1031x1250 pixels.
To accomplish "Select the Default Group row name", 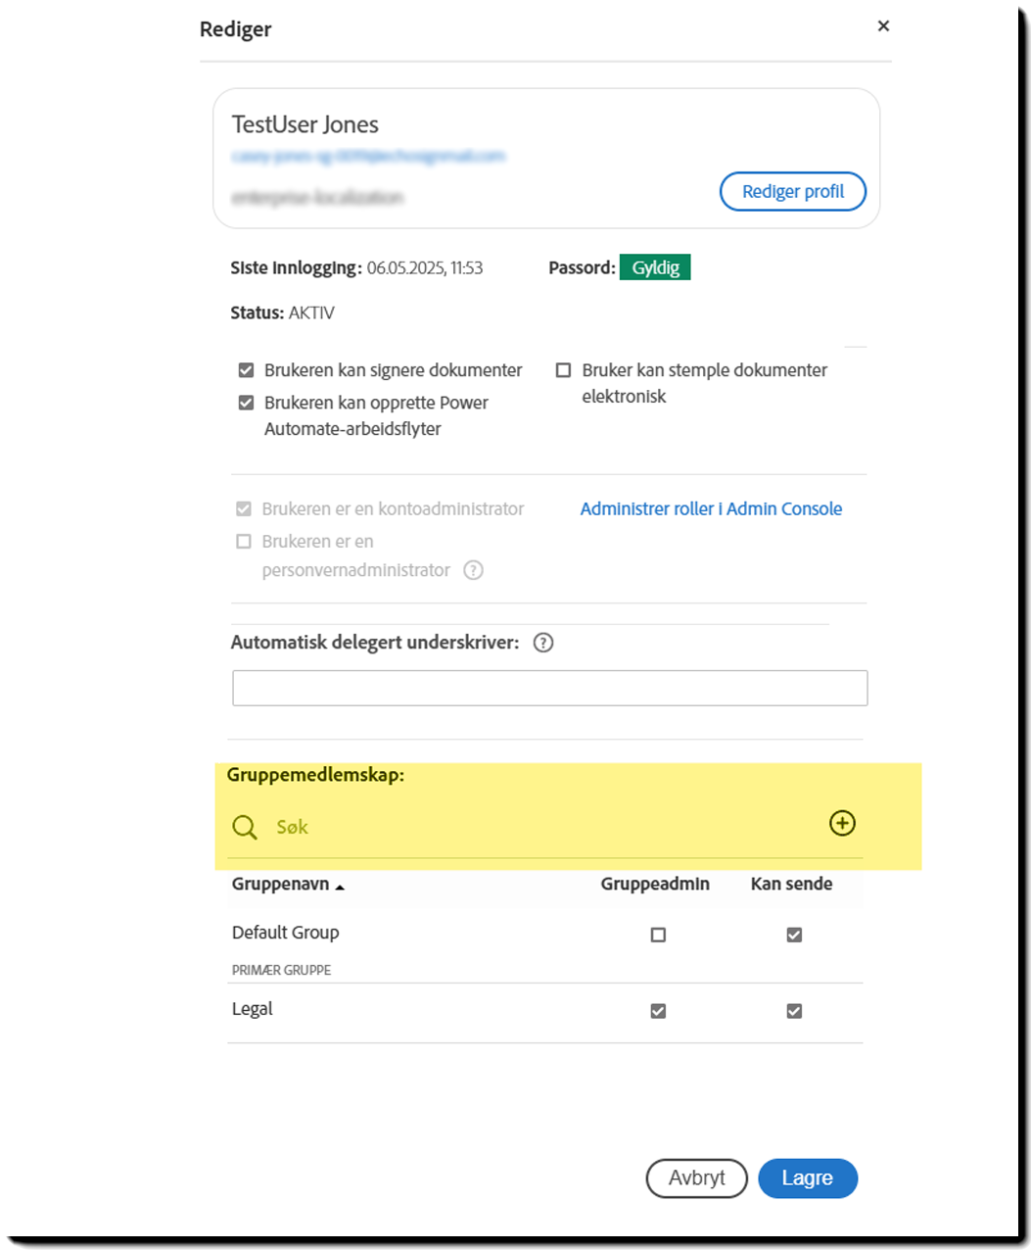I will [286, 933].
